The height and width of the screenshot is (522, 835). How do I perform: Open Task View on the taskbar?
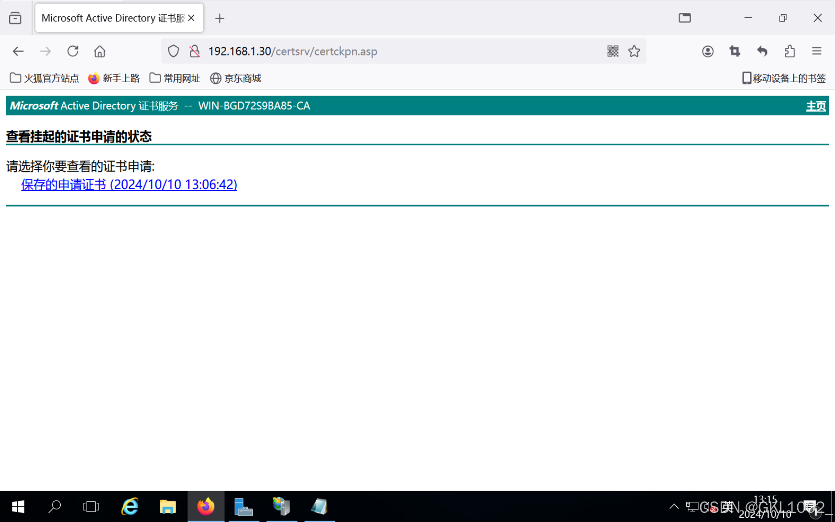point(91,507)
